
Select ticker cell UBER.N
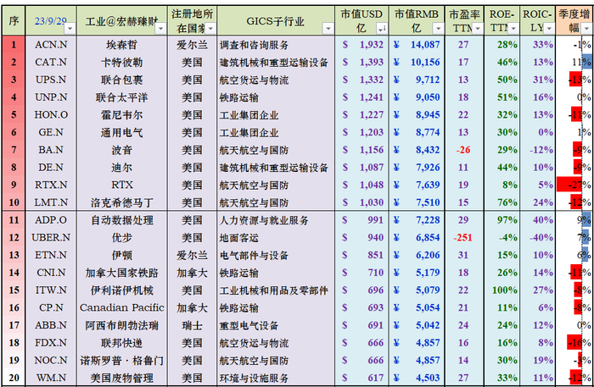coord(51,237)
